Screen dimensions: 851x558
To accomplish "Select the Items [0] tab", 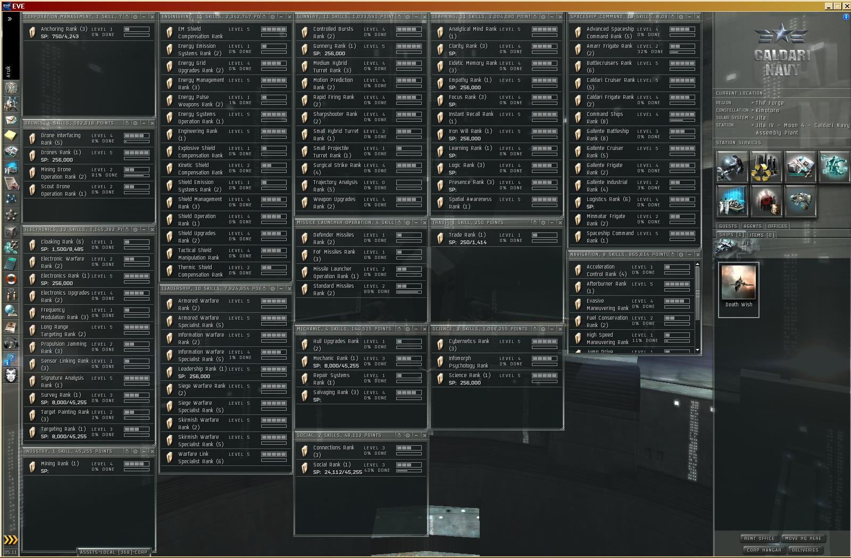I will pos(762,235).
